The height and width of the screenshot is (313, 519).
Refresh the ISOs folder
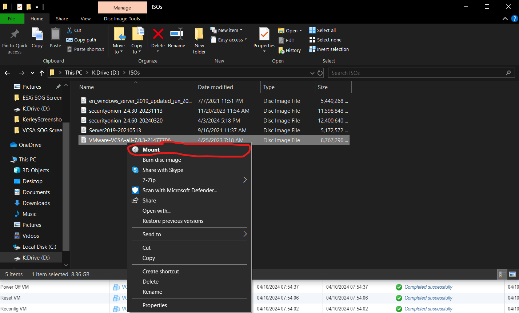[x=320, y=73]
